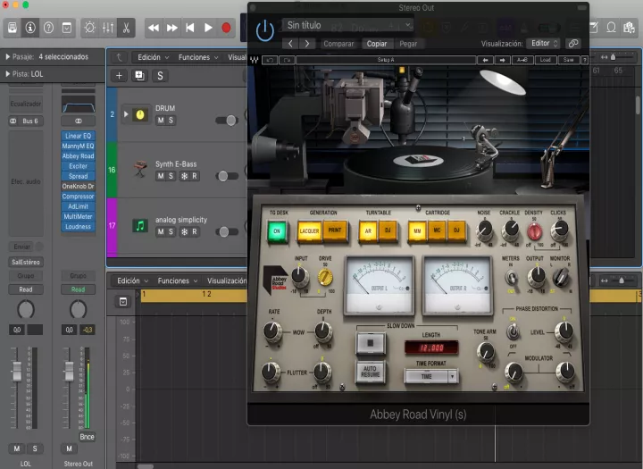Click the Waves A→B copy button

[522, 60]
